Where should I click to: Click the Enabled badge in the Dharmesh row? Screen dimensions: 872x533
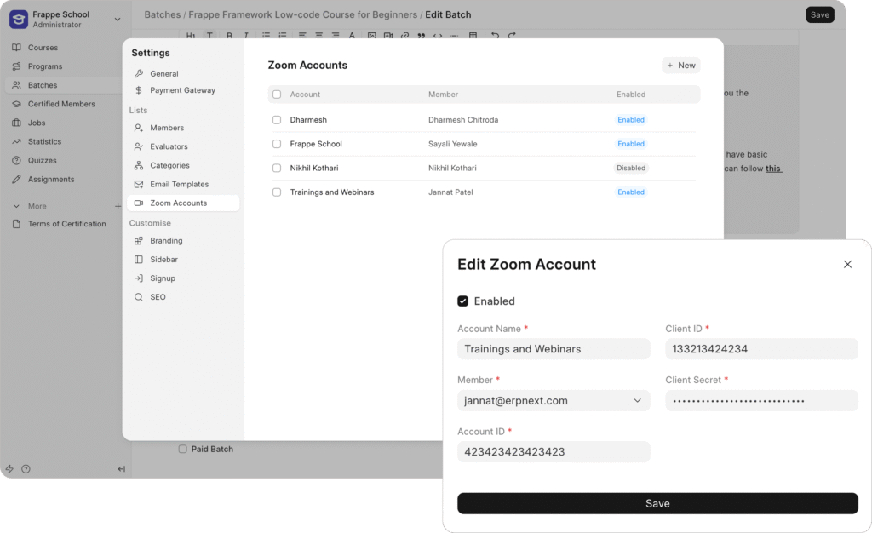pos(631,120)
